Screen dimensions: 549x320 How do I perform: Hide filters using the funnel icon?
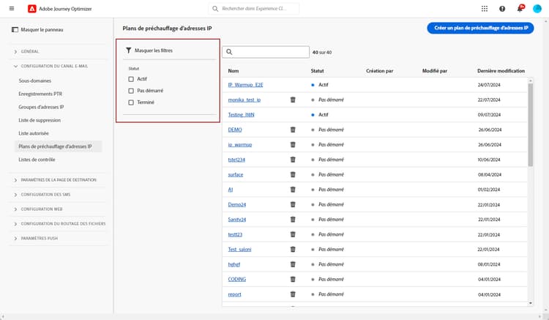[x=129, y=51]
